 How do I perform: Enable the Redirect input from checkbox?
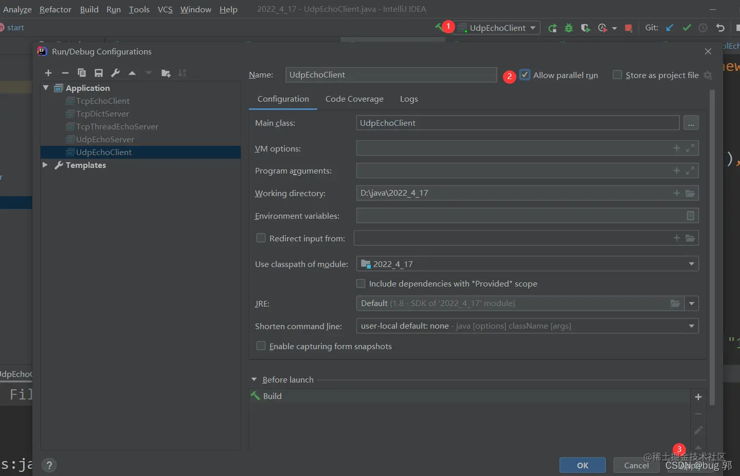(x=261, y=238)
